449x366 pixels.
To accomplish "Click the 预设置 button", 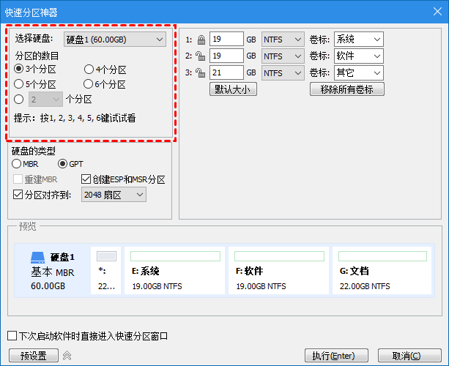I will pyautogui.click(x=34, y=356).
